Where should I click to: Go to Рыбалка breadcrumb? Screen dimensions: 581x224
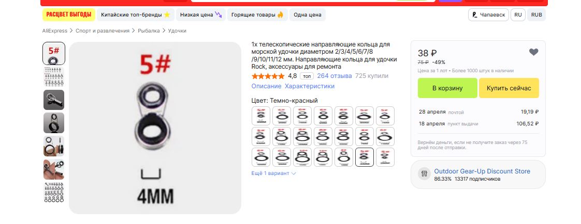pyautogui.click(x=149, y=30)
